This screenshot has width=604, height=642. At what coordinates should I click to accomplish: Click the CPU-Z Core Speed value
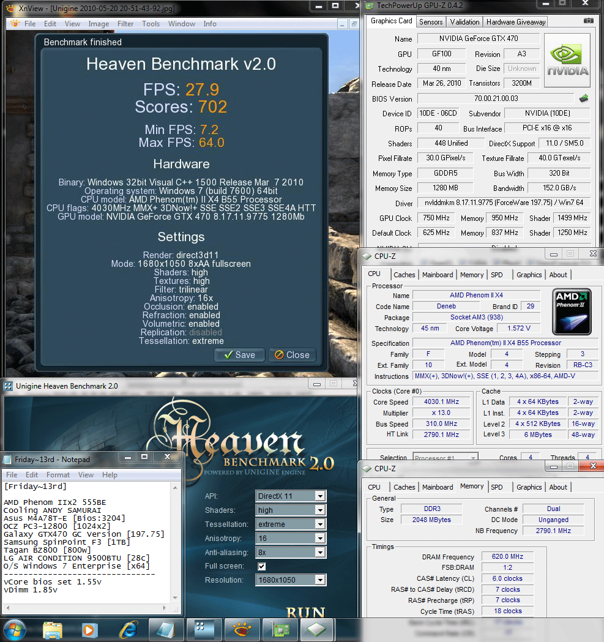point(441,402)
